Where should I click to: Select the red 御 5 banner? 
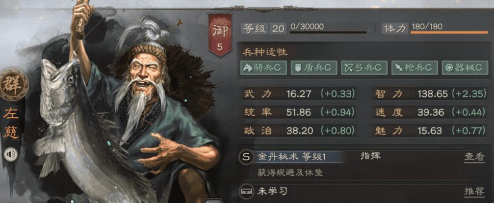(220, 35)
